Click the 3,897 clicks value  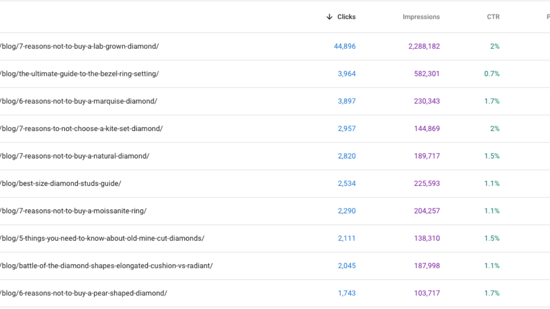[347, 101]
